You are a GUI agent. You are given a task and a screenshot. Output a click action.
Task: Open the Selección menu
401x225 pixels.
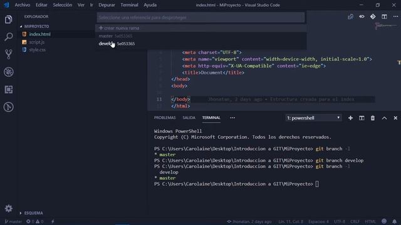click(x=63, y=5)
